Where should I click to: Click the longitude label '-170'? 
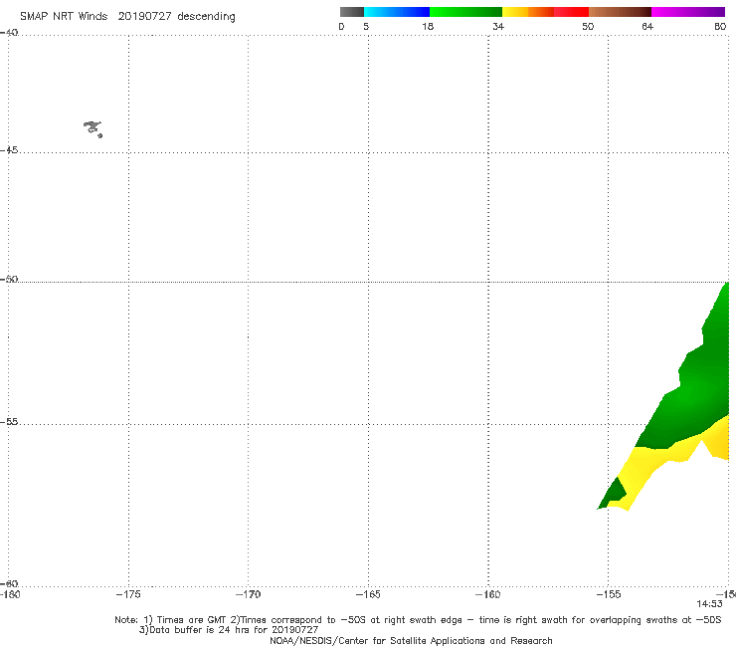pyautogui.click(x=248, y=594)
